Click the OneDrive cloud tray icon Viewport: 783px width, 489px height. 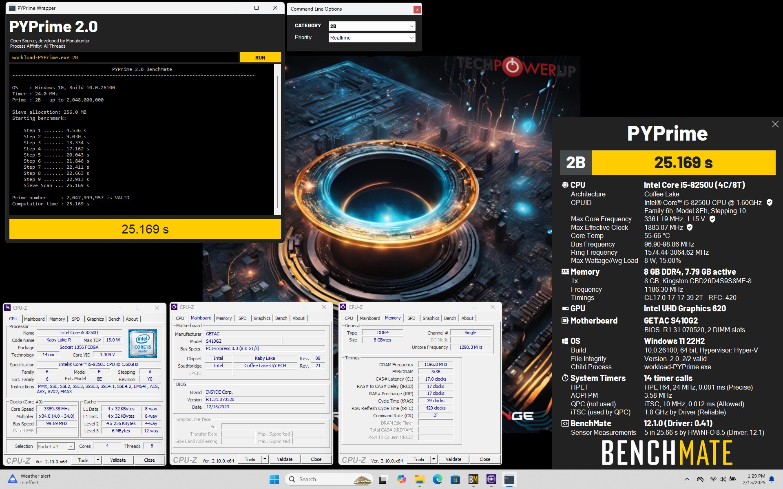click(700, 480)
